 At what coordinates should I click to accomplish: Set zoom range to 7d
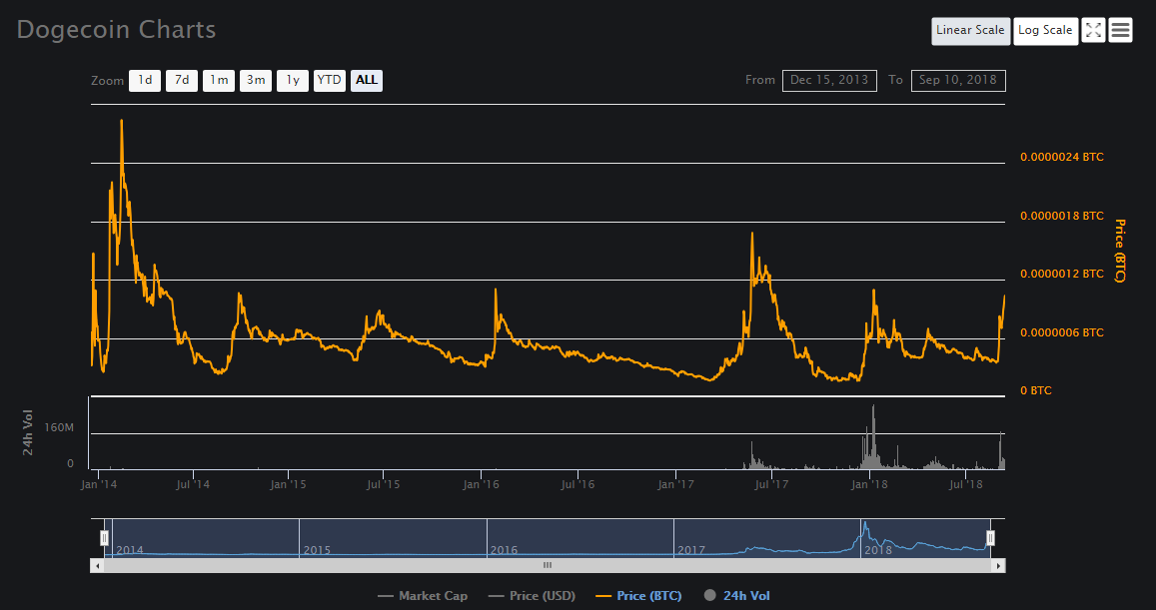182,80
